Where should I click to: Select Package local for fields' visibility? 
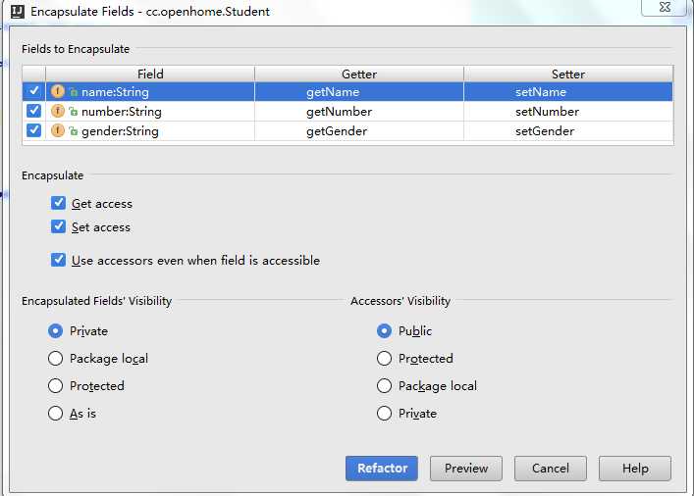[x=55, y=359]
